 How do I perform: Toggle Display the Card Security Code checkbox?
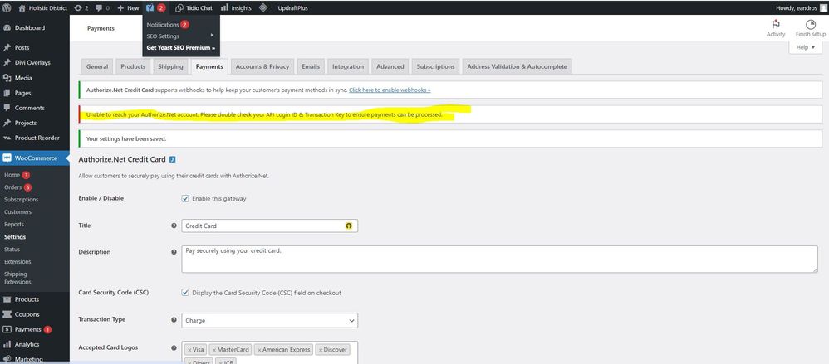(x=185, y=293)
